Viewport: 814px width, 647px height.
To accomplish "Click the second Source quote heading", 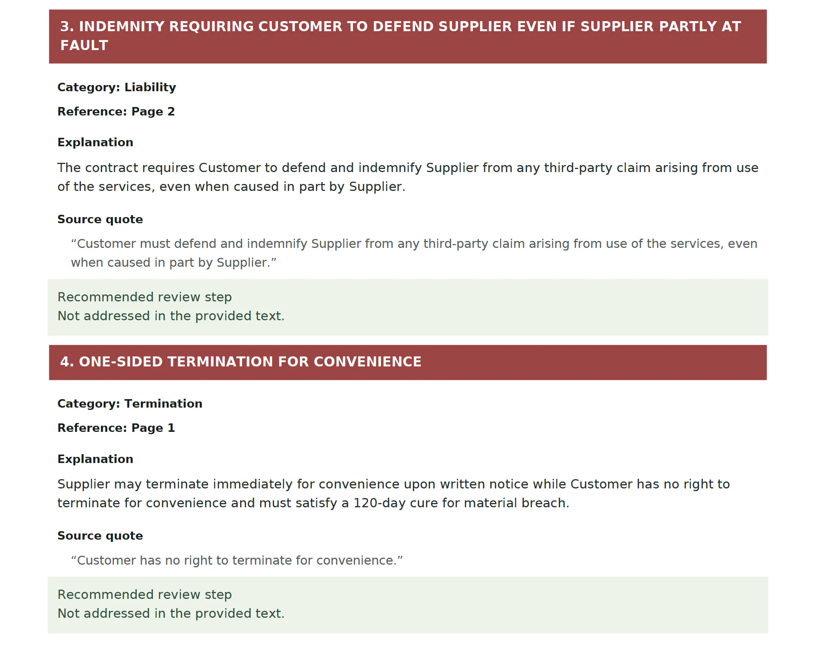I will coord(100,536).
